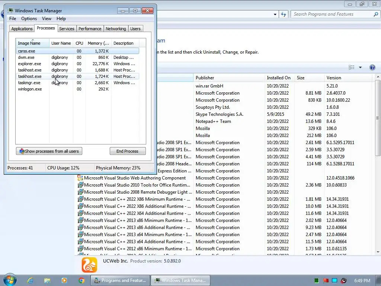Click programs list vertical scrollbar thumb
The width and height of the screenshot is (381, 286).
[x=378, y=118]
